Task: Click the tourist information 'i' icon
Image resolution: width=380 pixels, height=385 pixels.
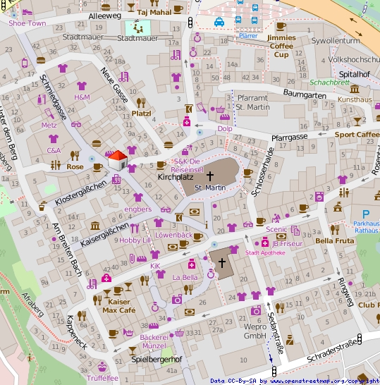Action: click(x=207, y=225)
